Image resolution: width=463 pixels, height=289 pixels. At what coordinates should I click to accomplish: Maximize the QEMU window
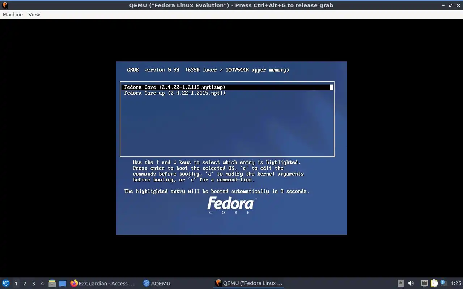(x=451, y=5)
